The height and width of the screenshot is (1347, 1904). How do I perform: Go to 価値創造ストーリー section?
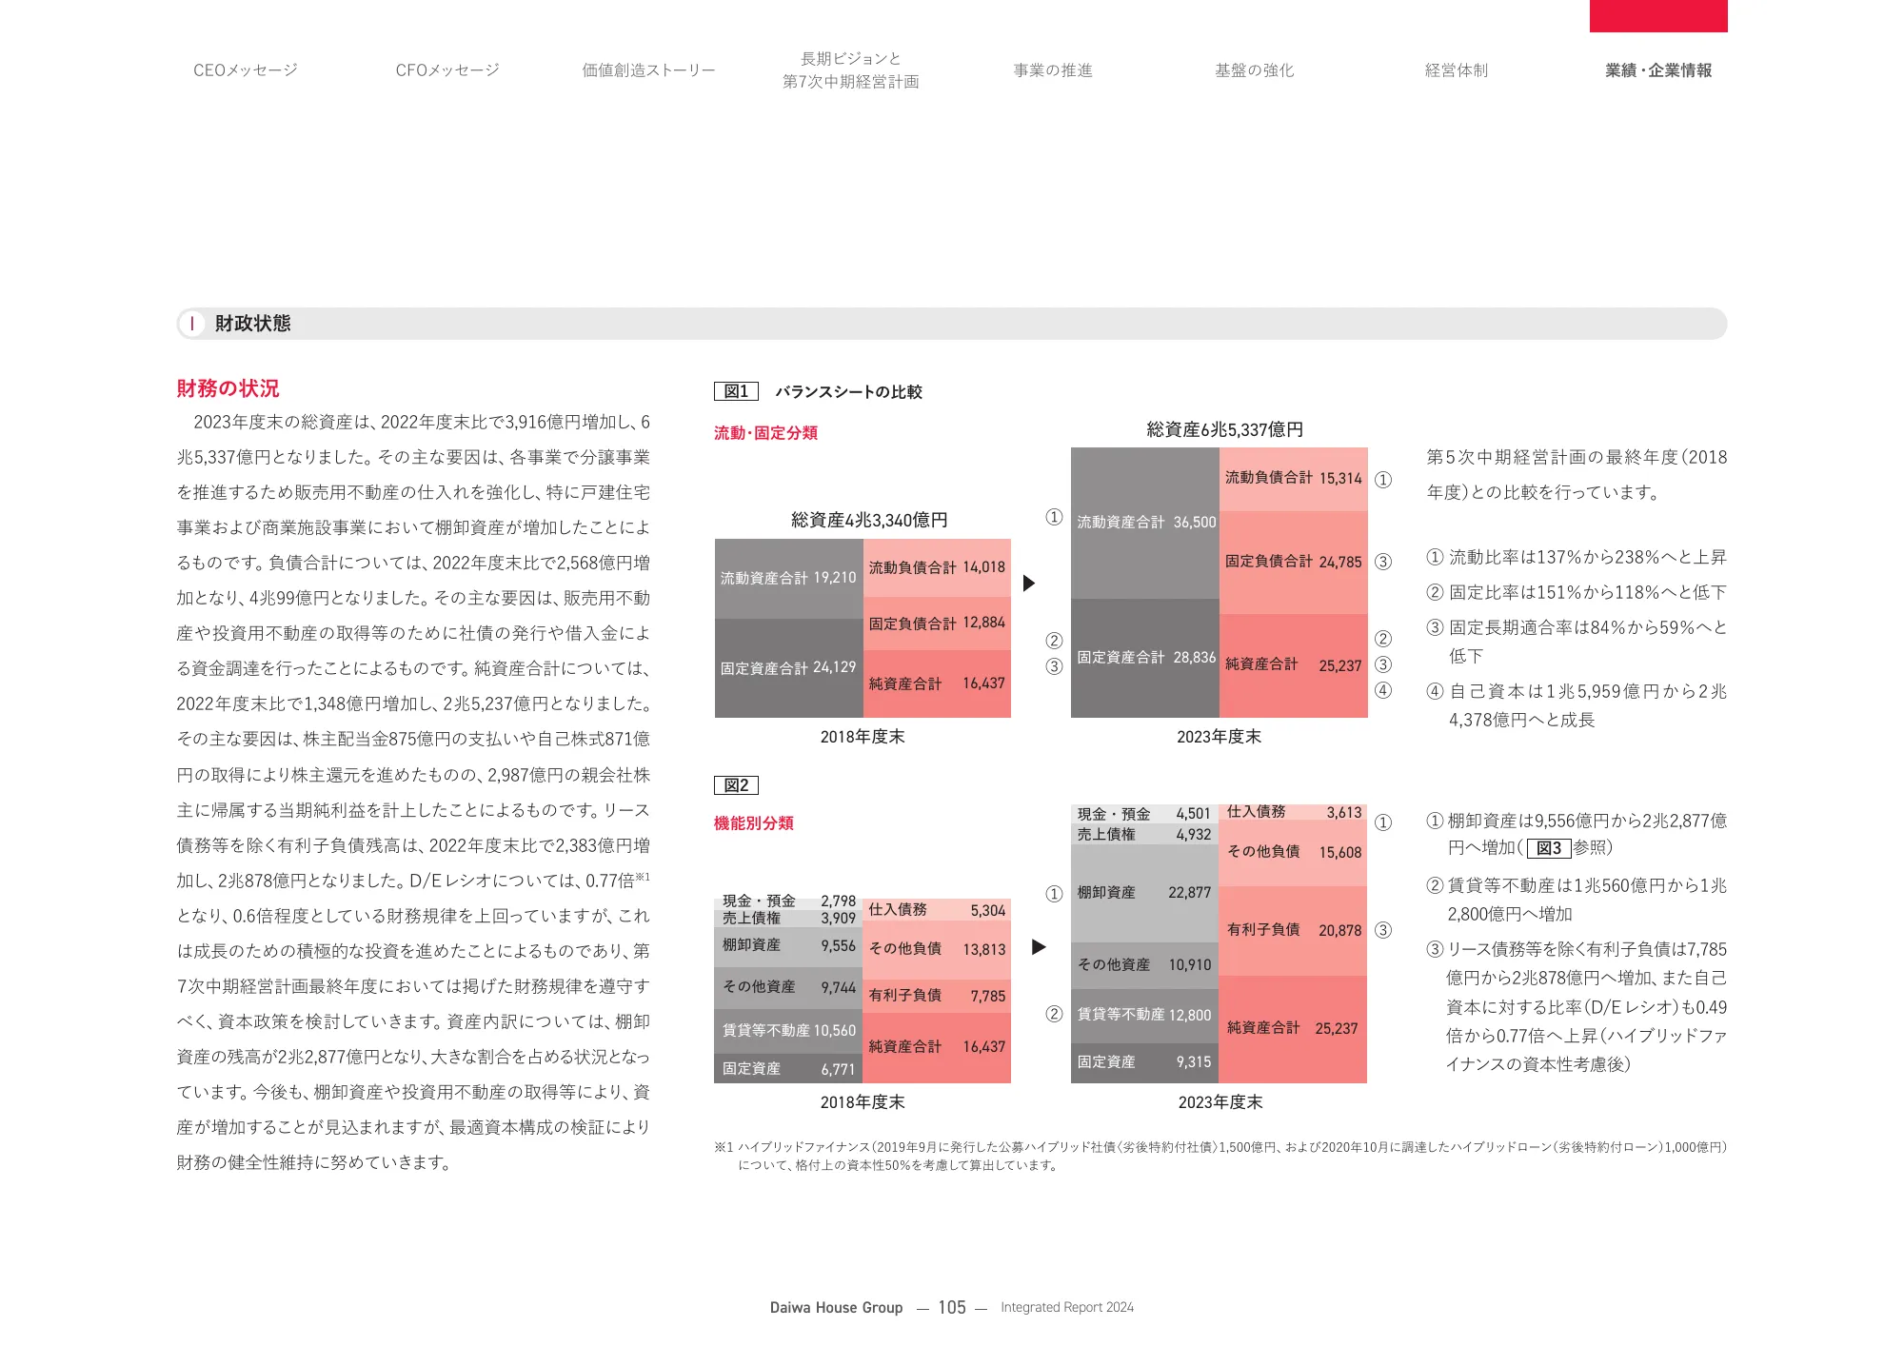648,70
